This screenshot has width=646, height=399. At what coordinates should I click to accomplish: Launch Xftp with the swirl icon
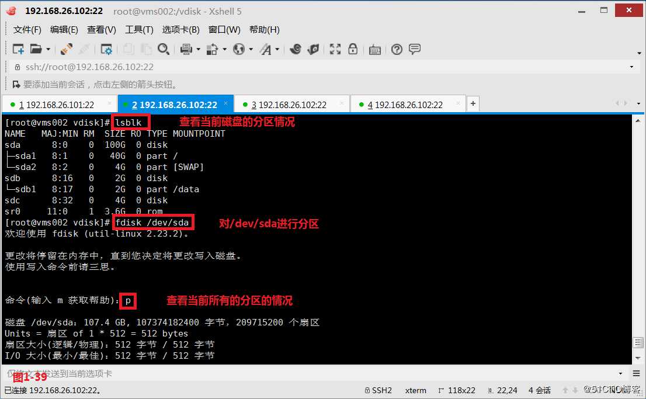tap(295, 50)
